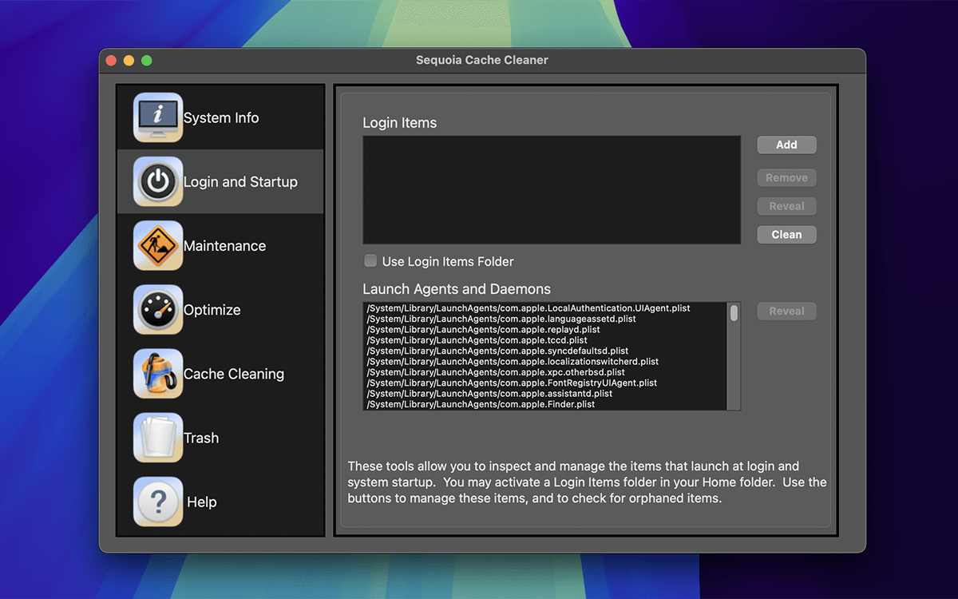
Task: Click the Remove login item button
Action: point(786,178)
